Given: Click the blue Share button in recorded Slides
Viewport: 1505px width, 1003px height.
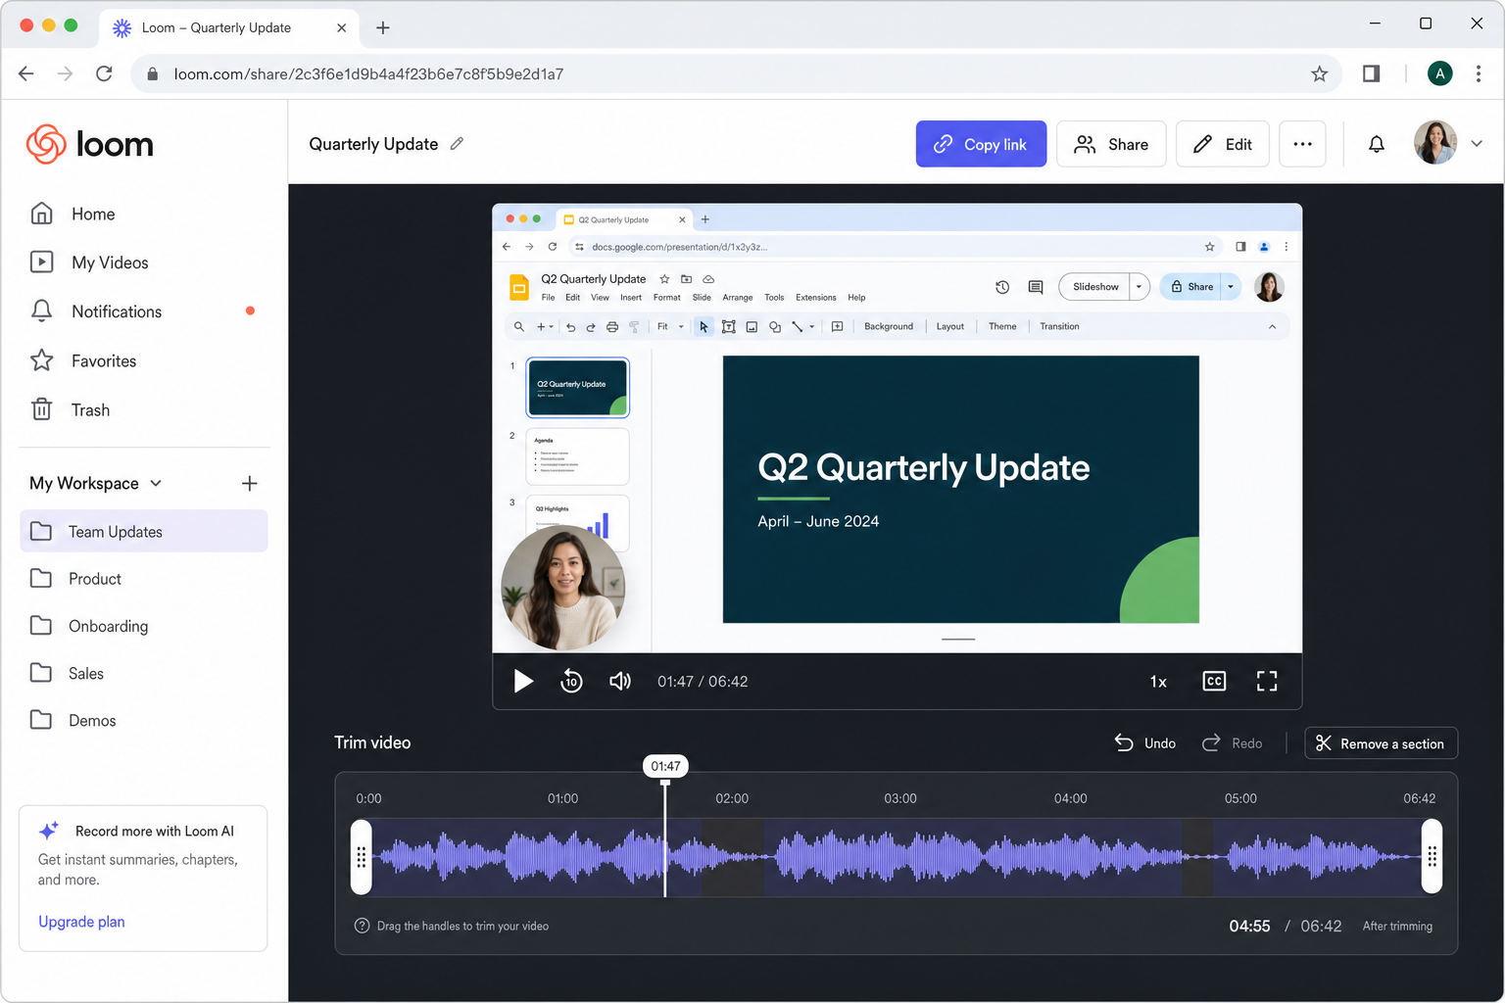Looking at the screenshot, I should (x=1192, y=287).
